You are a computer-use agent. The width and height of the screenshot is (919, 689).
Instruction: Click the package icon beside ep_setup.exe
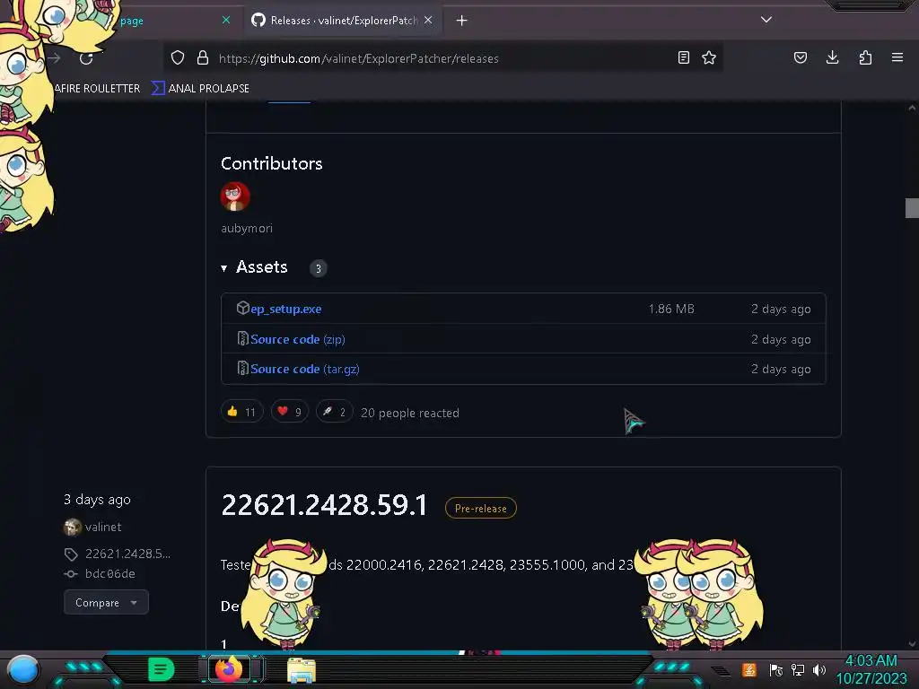[242, 309]
